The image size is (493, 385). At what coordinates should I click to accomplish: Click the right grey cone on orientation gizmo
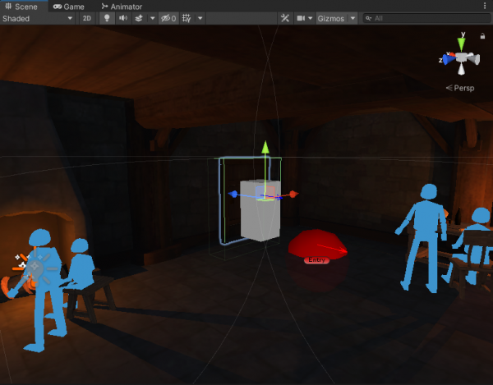click(474, 59)
